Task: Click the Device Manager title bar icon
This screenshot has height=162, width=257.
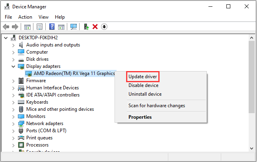Action: 7,7
